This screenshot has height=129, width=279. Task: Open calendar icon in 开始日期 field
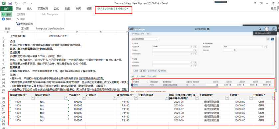coord(235,50)
